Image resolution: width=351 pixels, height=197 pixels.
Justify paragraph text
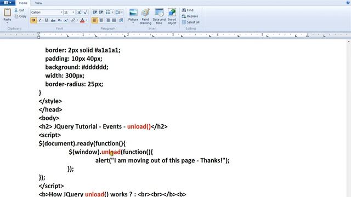[x=114, y=20]
